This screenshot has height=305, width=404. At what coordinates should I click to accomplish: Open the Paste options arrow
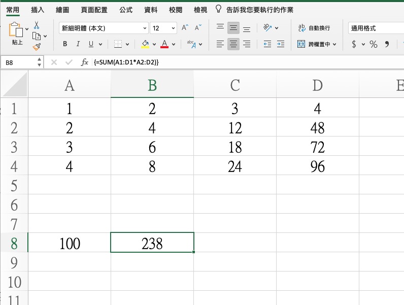tap(27, 29)
